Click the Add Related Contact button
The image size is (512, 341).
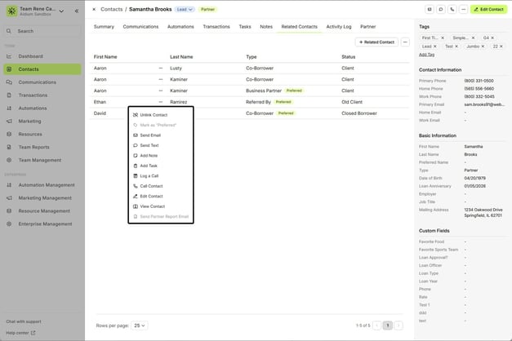[x=376, y=42]
